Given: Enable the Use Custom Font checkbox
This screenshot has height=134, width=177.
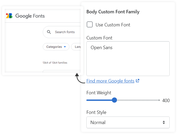Looking at the screenshot, I should 90,25.
